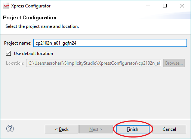Close the Xpress Configurator dialog

[x=182, y=6]
